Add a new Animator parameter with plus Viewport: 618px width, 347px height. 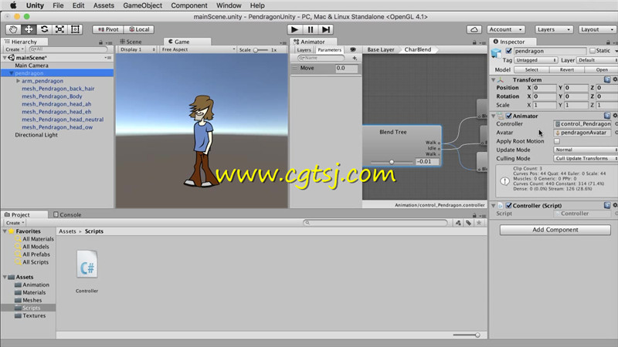tap(355, 59)
